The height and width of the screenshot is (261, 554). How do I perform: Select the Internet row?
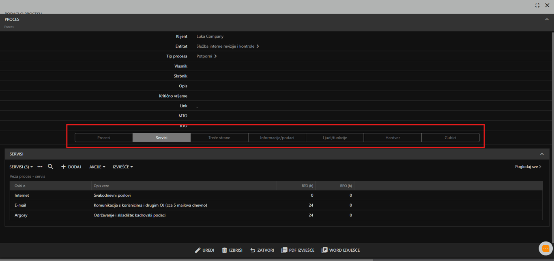click(x=276, y=195)
